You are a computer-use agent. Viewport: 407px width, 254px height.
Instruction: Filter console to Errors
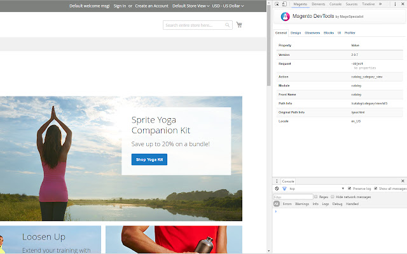tap(287, 204)
